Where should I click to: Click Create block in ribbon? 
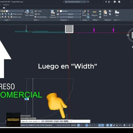click(x=38, y=11)
